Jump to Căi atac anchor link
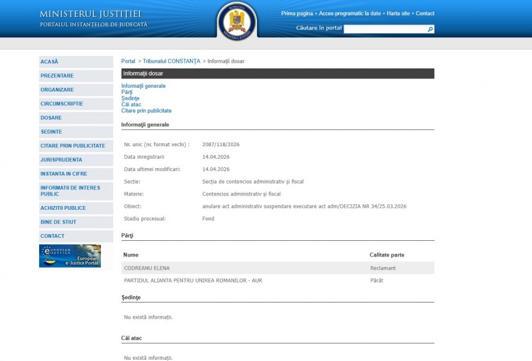This screenshot has width=532, height=361. click(x=131, y=105)
